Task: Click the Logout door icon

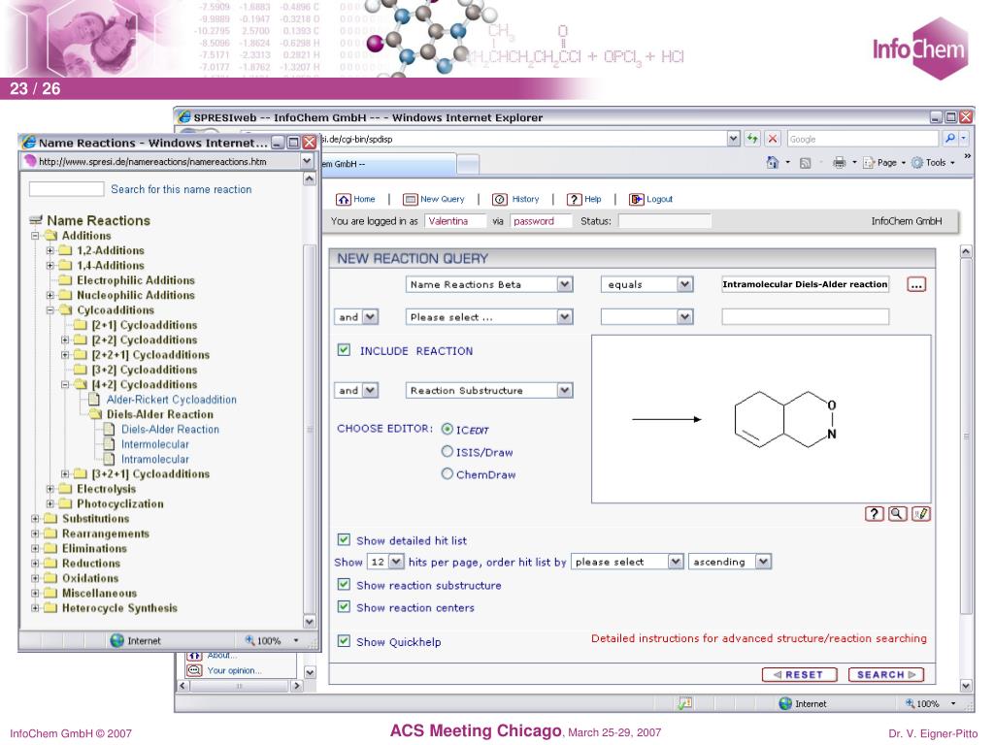Action: coord(636,200)
